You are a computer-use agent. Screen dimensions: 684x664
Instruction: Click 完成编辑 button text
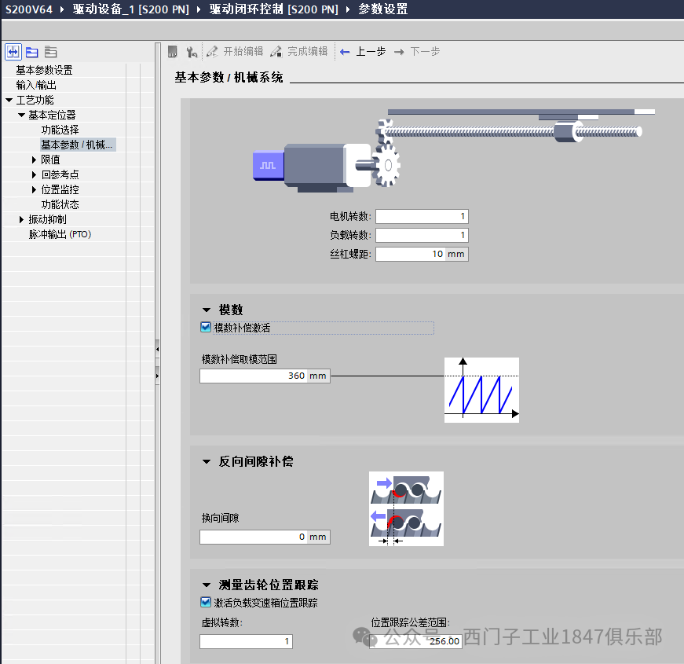tap(308, 52)
